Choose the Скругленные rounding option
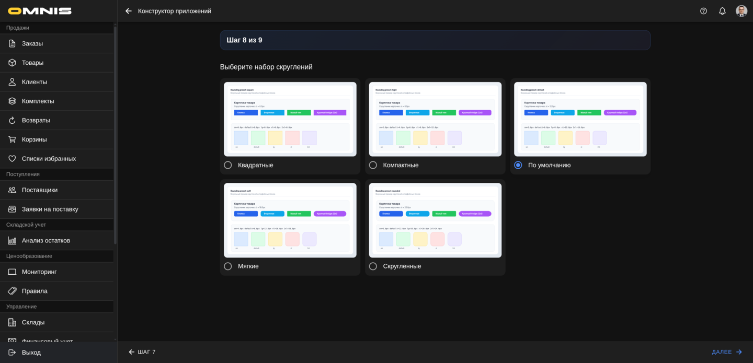This screenshot has height=363, width=753. [x=373, y=266]
